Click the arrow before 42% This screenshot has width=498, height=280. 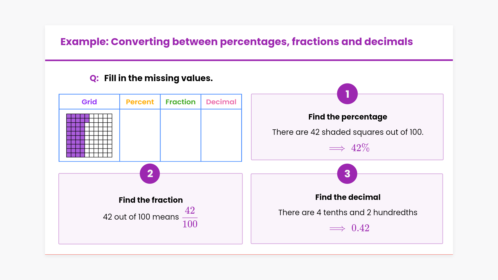(x=337, y=149)
